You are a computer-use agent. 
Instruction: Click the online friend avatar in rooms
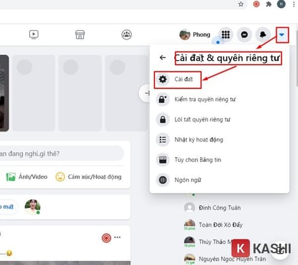[x=32, y=207]
